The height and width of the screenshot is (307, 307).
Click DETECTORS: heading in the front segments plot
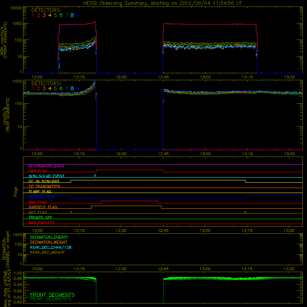coord(46,10)
